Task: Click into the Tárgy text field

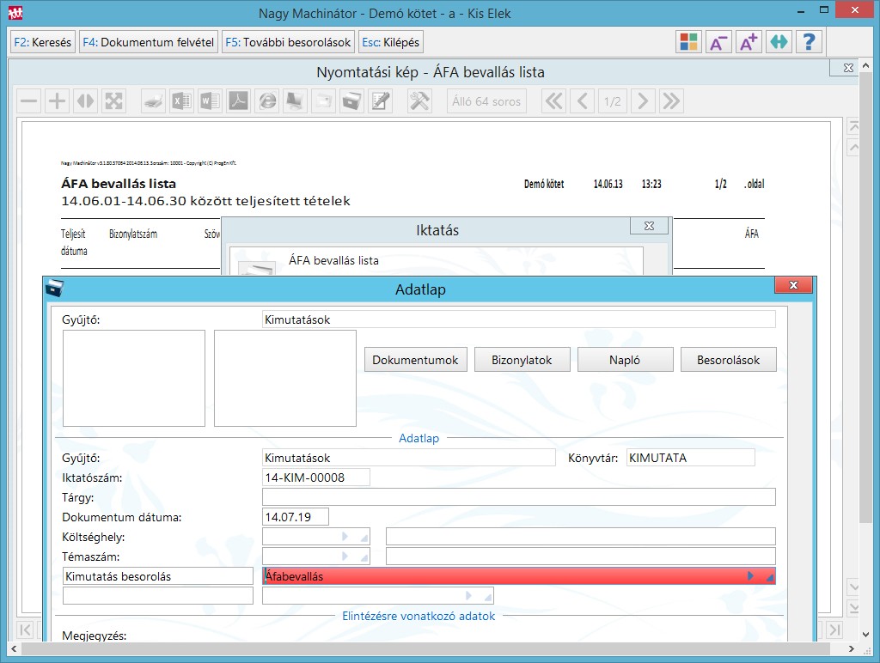Action: pos(518,497)
